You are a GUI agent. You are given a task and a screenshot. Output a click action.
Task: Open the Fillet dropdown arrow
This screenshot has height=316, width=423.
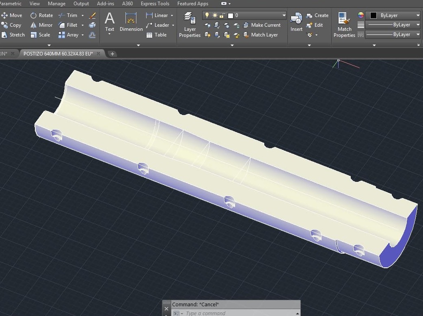coord(82,25)
